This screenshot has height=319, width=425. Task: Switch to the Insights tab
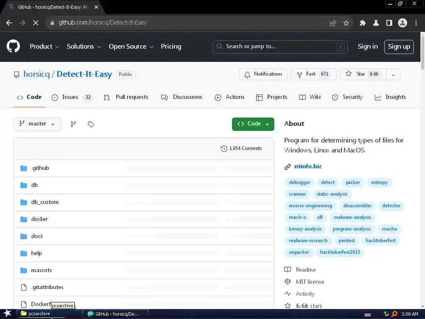(x=390, y=97)
